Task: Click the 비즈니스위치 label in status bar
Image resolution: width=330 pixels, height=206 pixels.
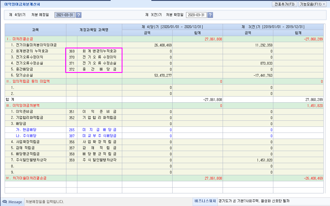Action: 205,201
